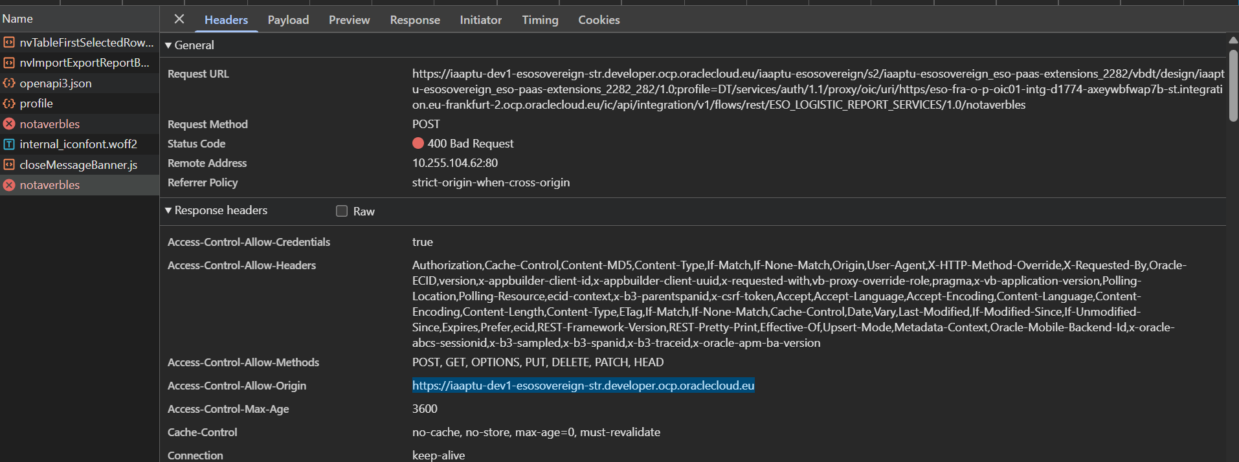Click the remote address 10.255.104.62:80
The width and height of the screenshot is (1239, 462).
click(455, 163)
